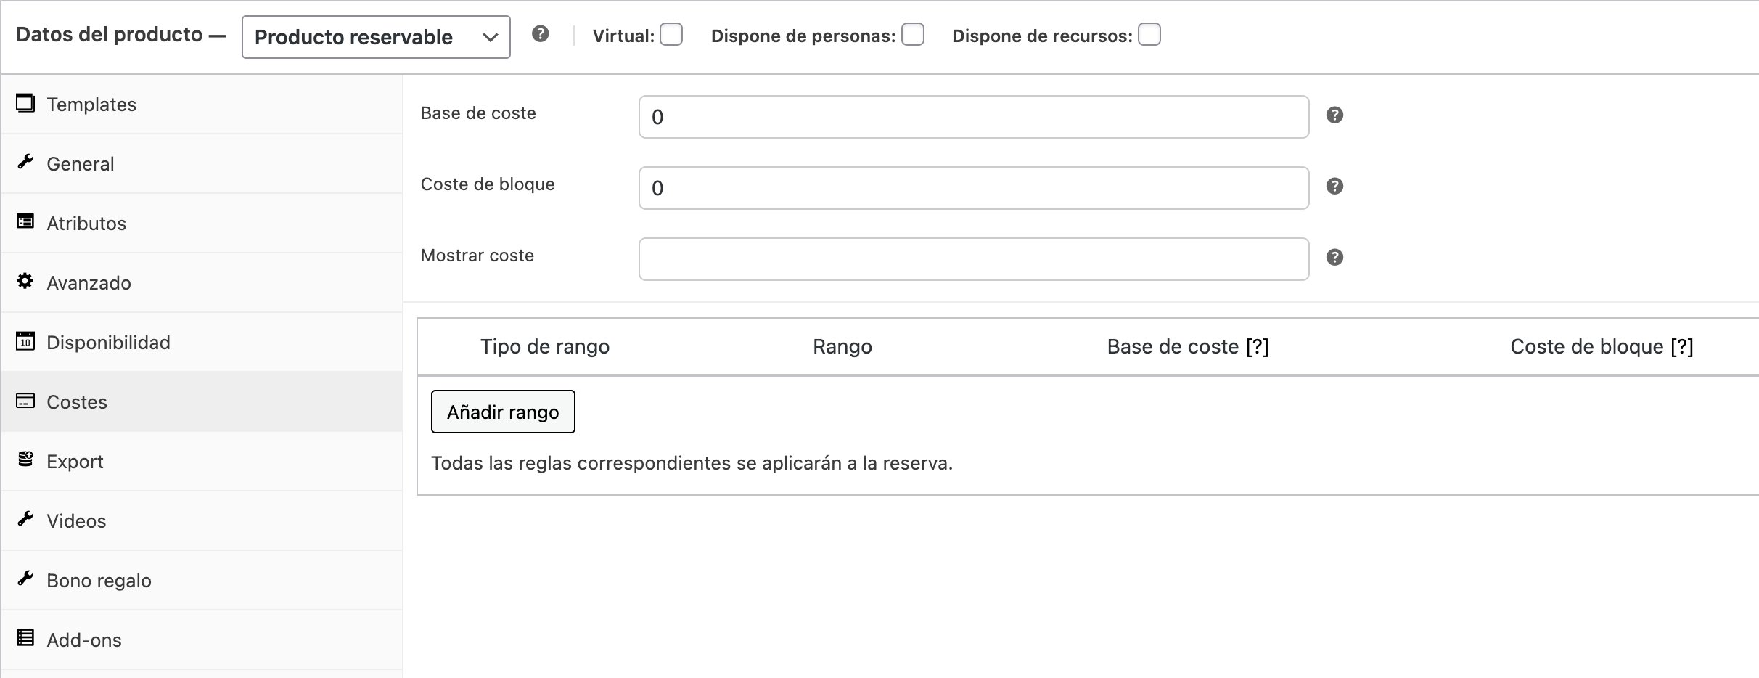The height and width of the screenshot is (678, 1759).
Task: Click the Templates window icon
Action: click(x=25, y=103)
